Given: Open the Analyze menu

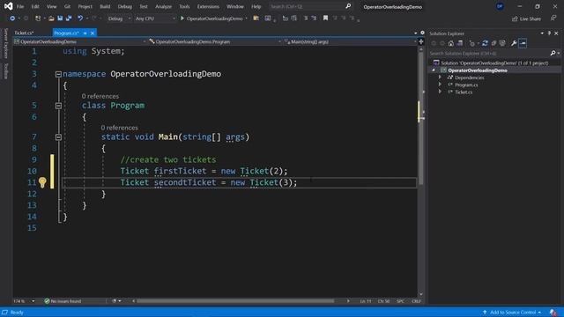Looking at the screenshot, I should point(163,6).
